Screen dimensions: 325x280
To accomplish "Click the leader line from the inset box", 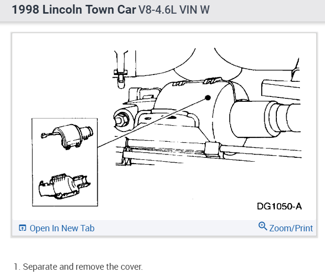I will [152, 123].
